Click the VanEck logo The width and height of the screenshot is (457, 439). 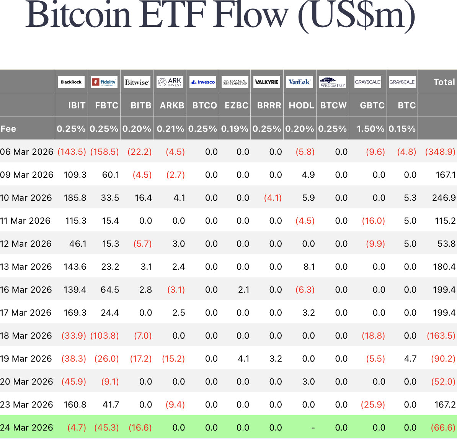click(300, 82)
